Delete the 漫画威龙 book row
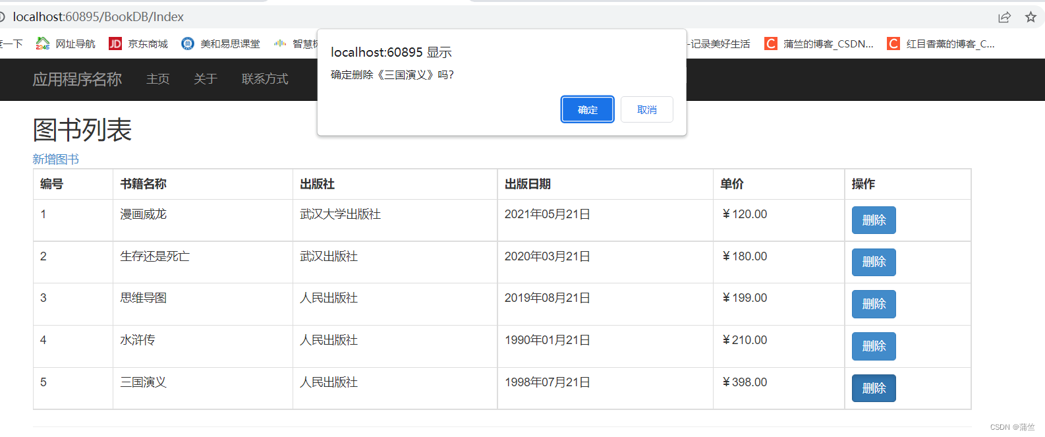Screen dimensions: 1045x437 click(874, 220)
